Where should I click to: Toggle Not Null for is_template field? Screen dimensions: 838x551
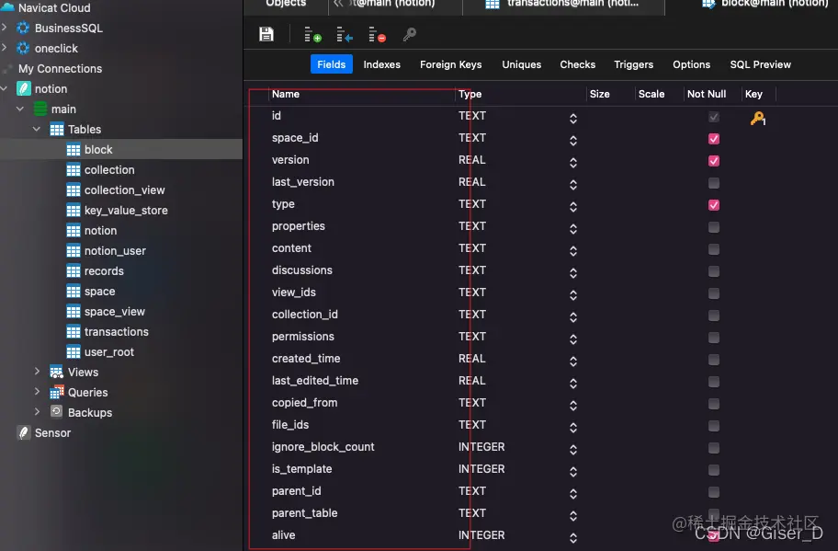pyautogui.click(x=713, y=470)
